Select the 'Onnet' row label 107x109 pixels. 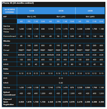pos(6,50)
